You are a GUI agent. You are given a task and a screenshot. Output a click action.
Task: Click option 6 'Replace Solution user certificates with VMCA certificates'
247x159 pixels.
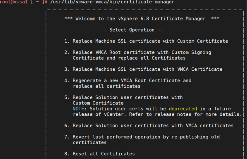point(149,126)
